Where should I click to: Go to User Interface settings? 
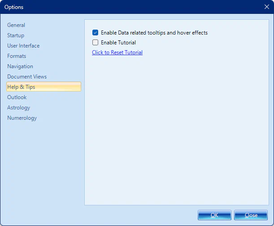[23, 46]
